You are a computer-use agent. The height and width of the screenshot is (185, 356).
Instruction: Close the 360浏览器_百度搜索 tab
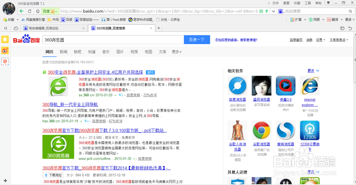point(151,28)
